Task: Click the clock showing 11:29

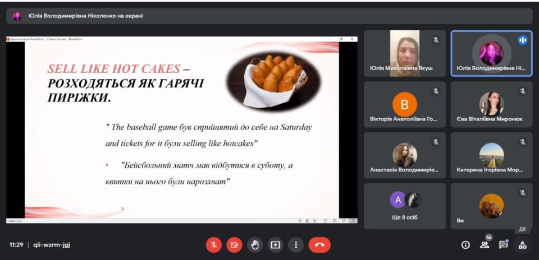Action: click(16, 245)
